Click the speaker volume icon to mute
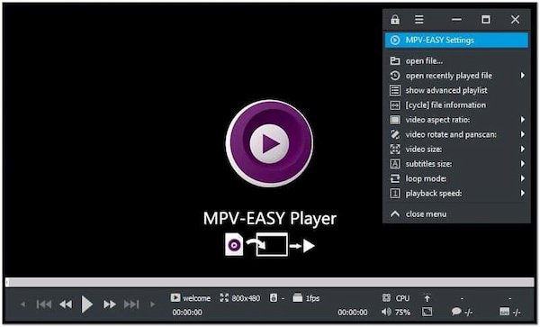This screenshot has width=540, height=327. click(386, 313)
